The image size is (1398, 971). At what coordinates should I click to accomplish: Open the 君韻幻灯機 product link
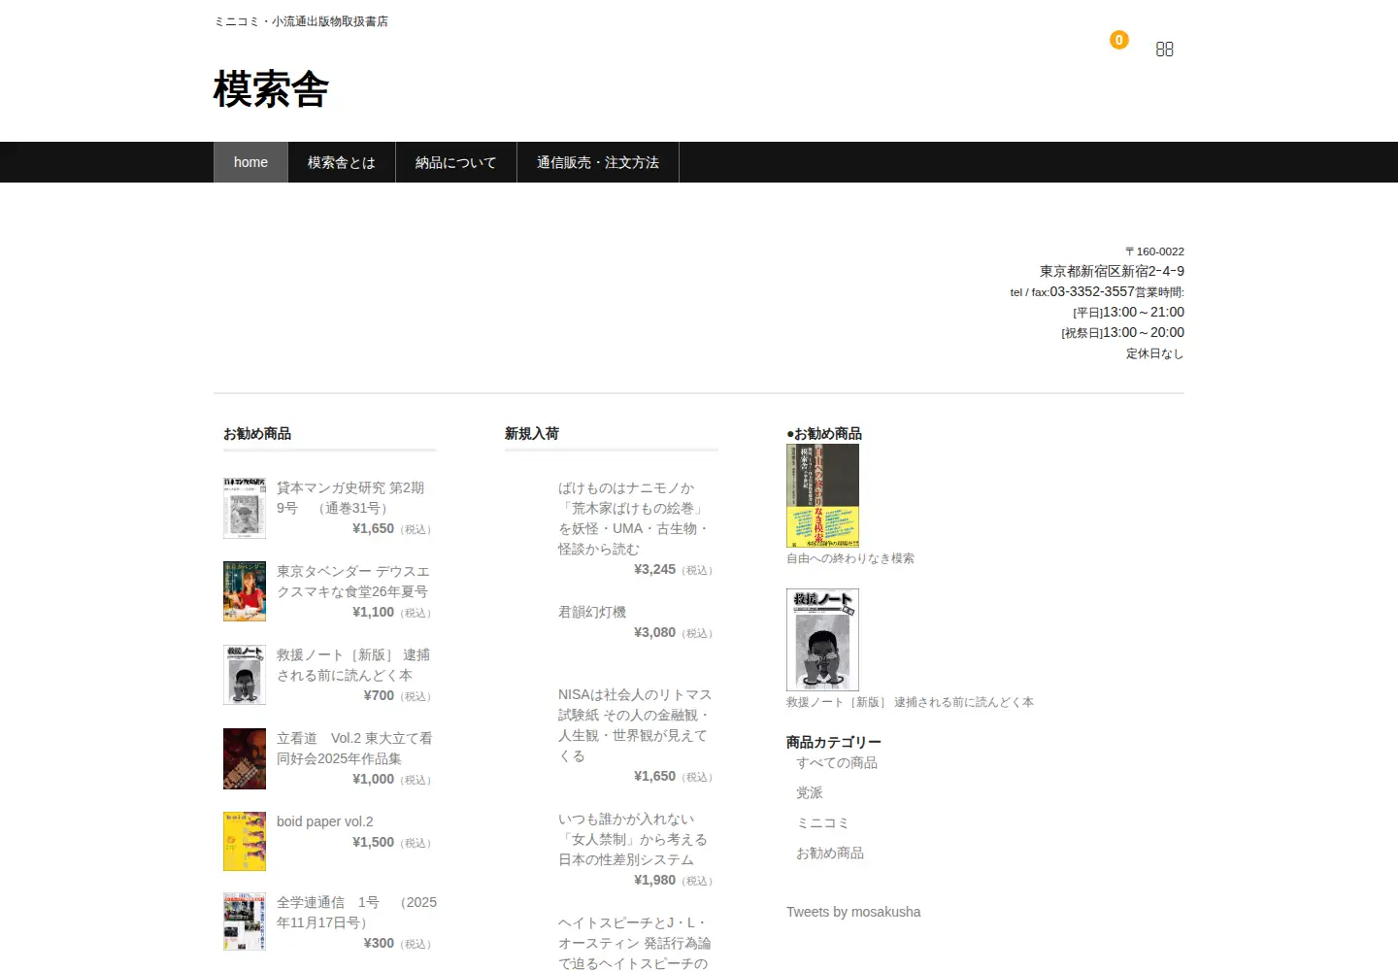(x=592, y=612)
